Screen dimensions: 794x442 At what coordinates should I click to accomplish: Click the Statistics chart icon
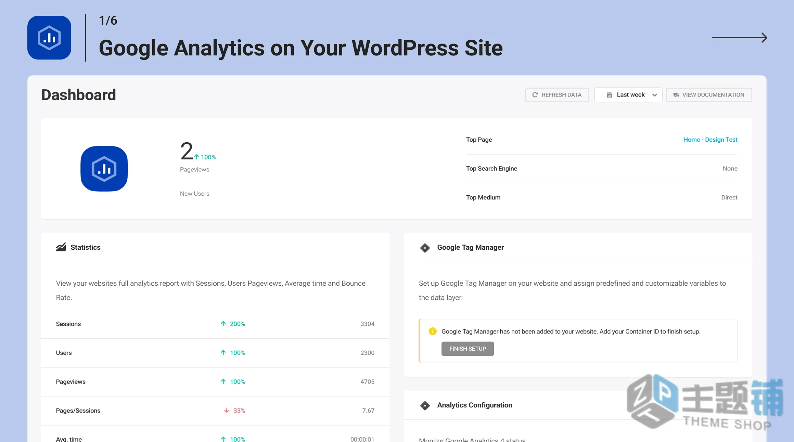(61, 247)
